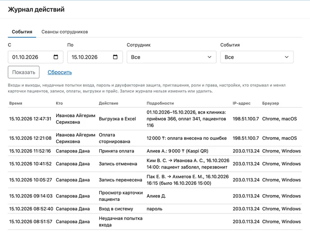Click details Ким В. С. → Иванова А. С.
This screenshot has width=310, height=235.
(188, 164)
